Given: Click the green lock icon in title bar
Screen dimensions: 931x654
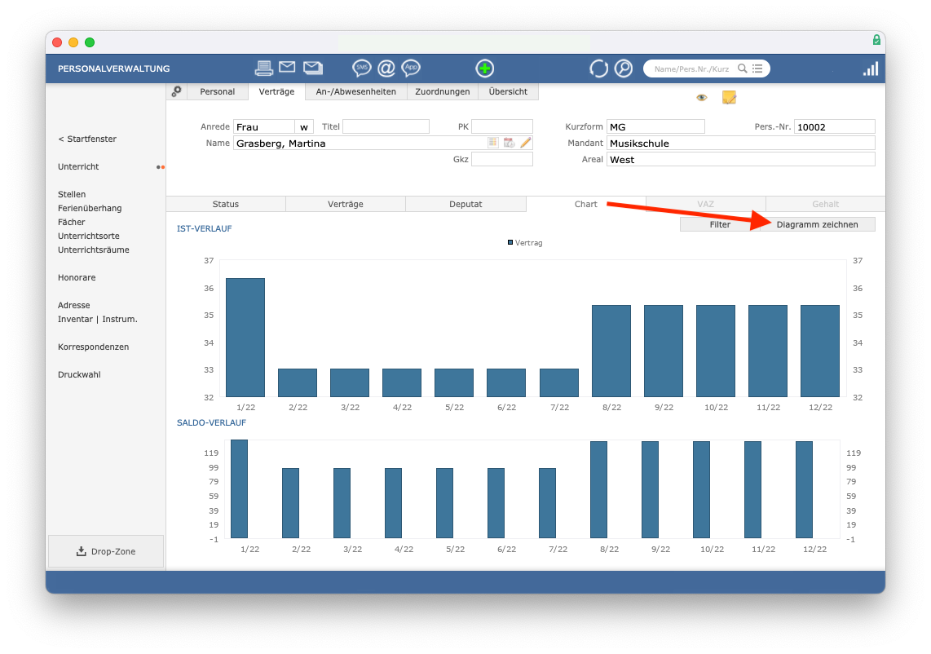Looking at the screenshot, I should pos(876,40).
